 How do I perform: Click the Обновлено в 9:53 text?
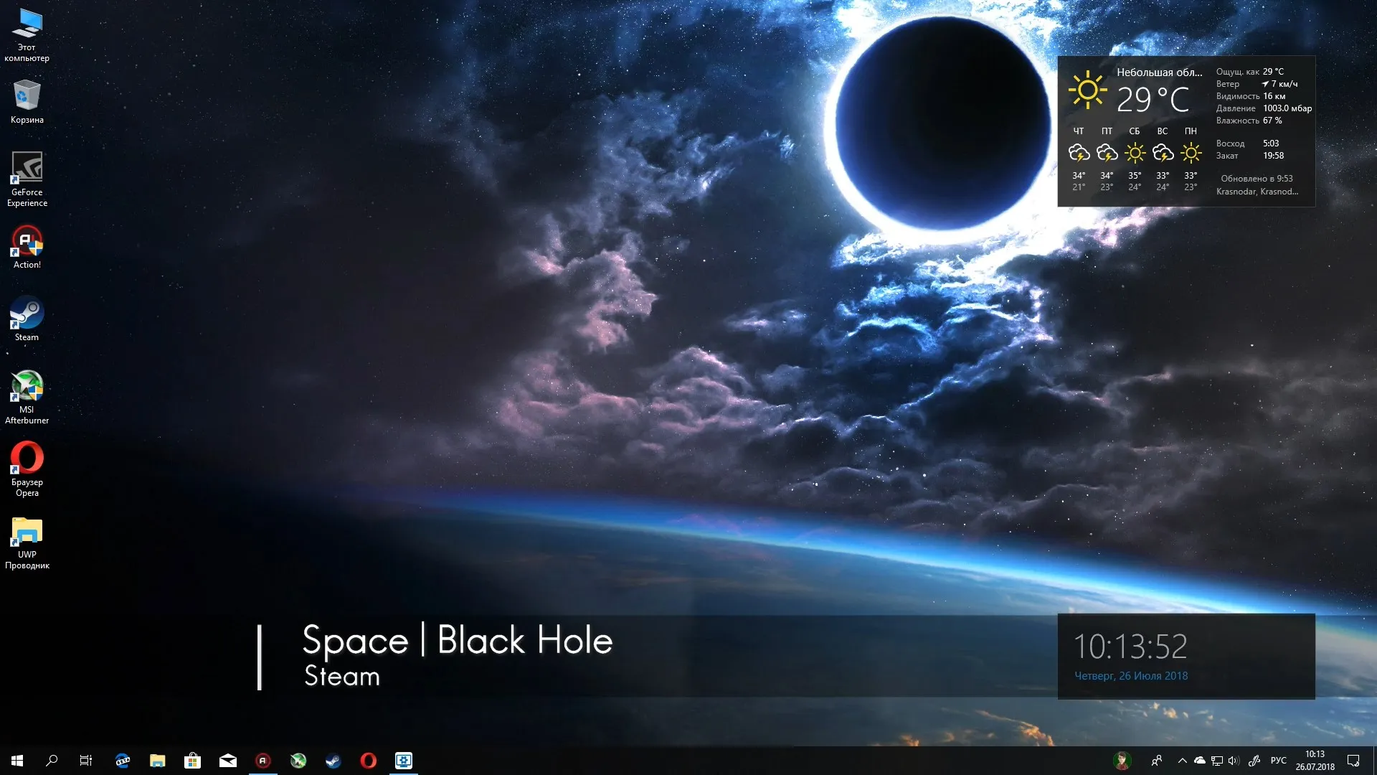click(x=1257, y=179)
